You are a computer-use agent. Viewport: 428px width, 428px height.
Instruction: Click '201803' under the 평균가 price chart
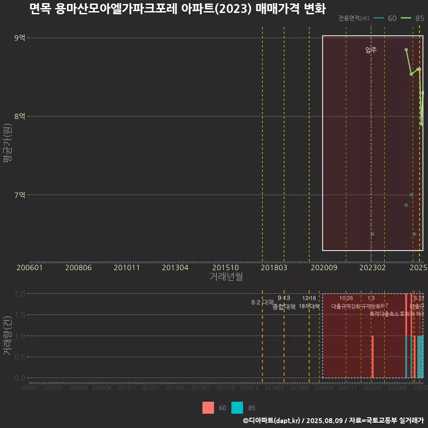(x=274, y=268)
